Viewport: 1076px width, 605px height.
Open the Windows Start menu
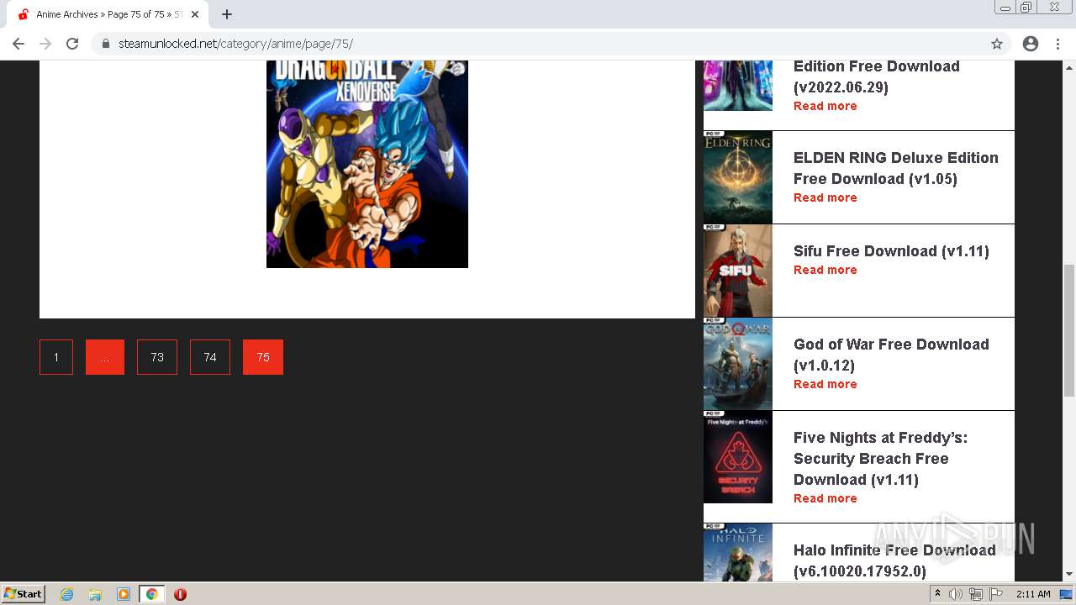24,594
